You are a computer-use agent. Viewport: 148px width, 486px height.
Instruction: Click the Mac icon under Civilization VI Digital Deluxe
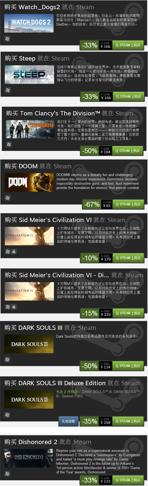tap(14, 307)
